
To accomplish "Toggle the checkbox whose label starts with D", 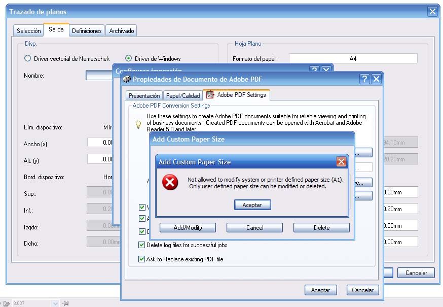I will [142, 231].
